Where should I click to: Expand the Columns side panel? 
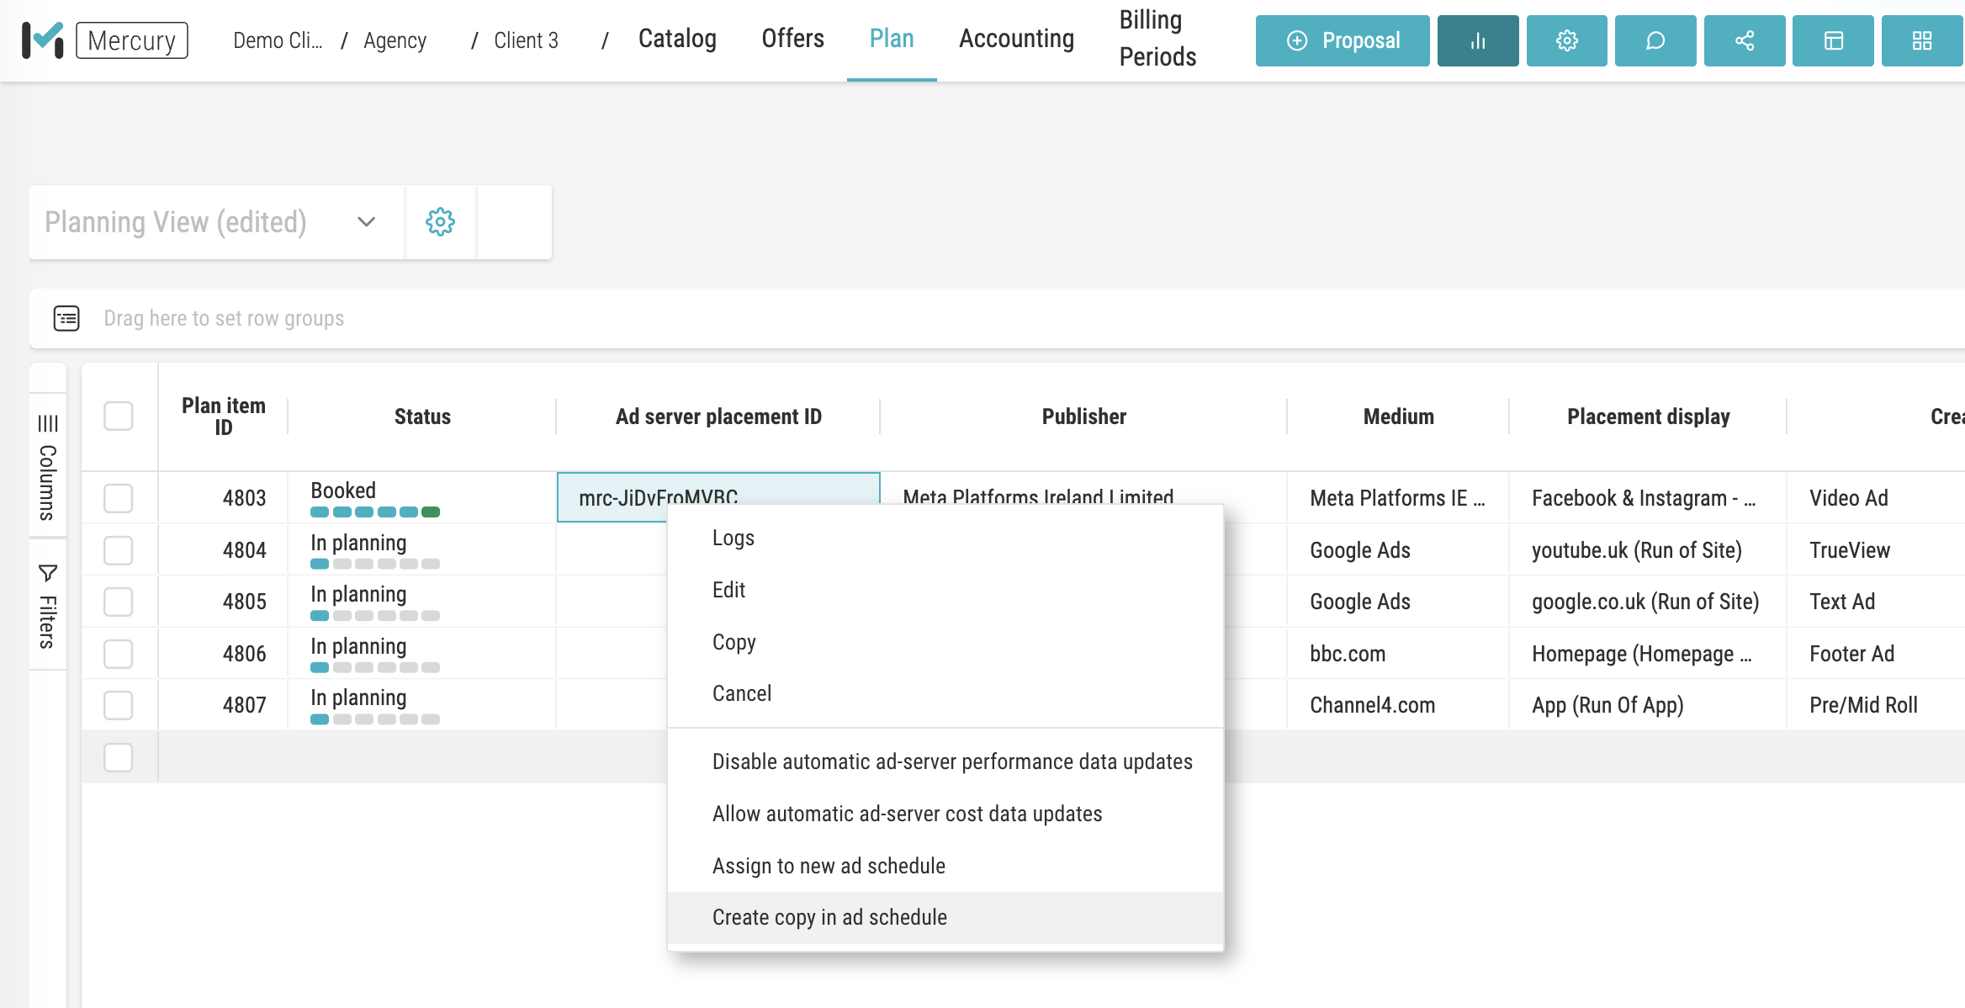tap(48, 467)
